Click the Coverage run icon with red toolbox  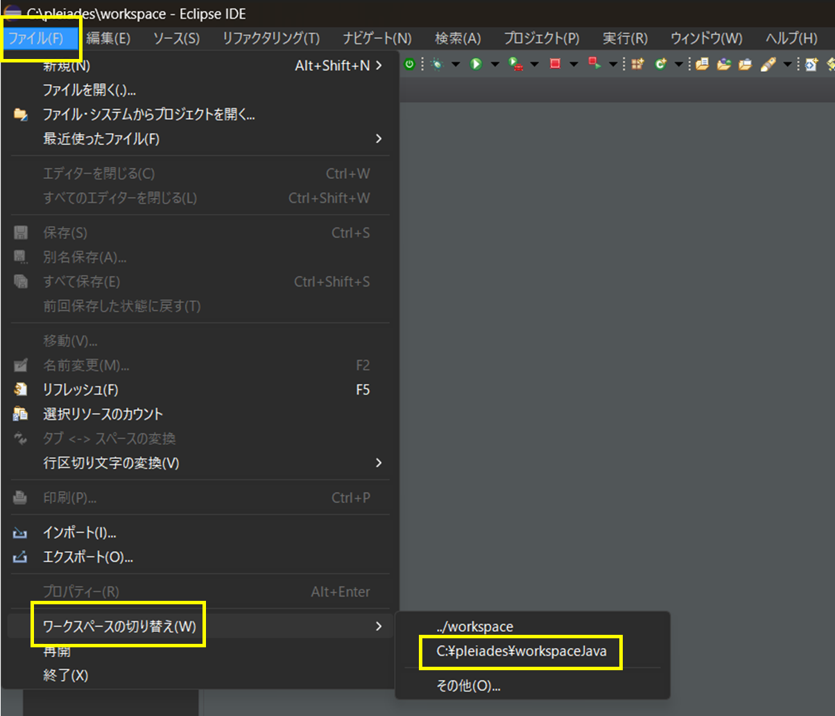tap(516, 65)
